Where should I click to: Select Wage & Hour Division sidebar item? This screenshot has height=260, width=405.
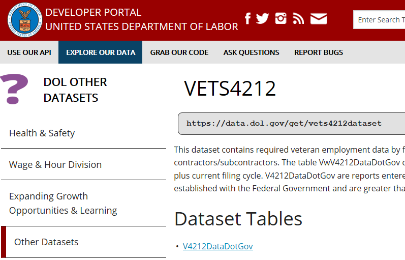pyautogui.click(x=55, y=165)
